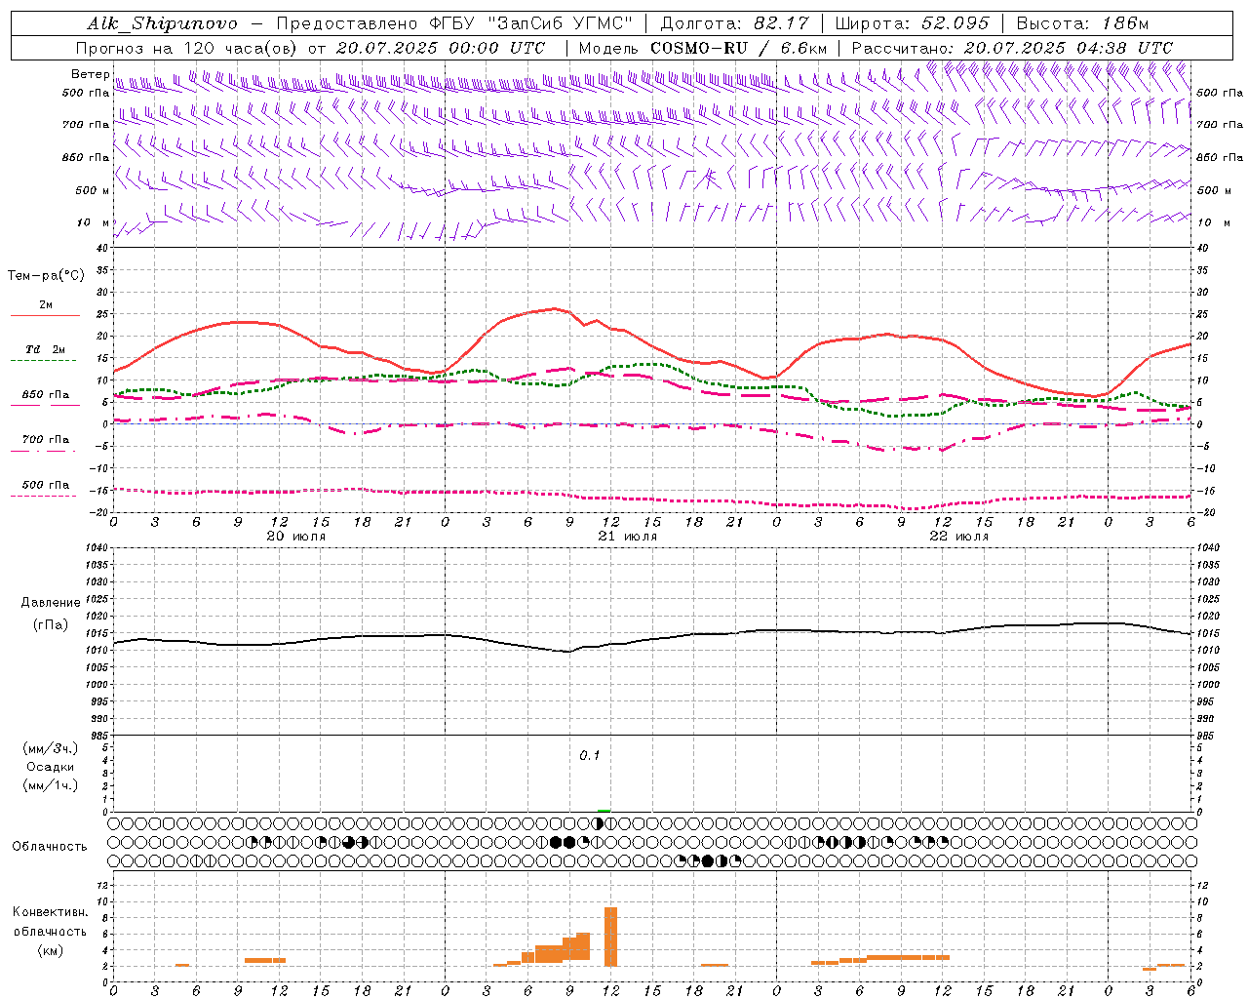Click the Широта: 52.095 value
The image size is (1248, 999).
click(x=912, y=23)
